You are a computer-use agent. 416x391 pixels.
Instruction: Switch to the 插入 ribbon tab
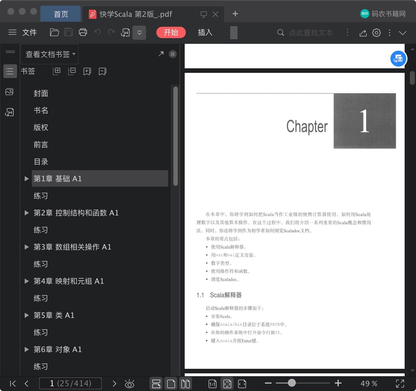click(x=205, y=32)
